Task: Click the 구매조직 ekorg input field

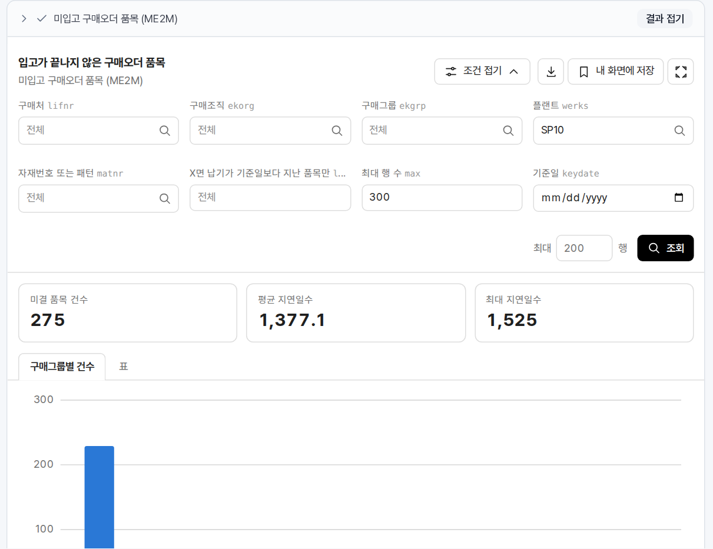Action: [x=270, y=131]
